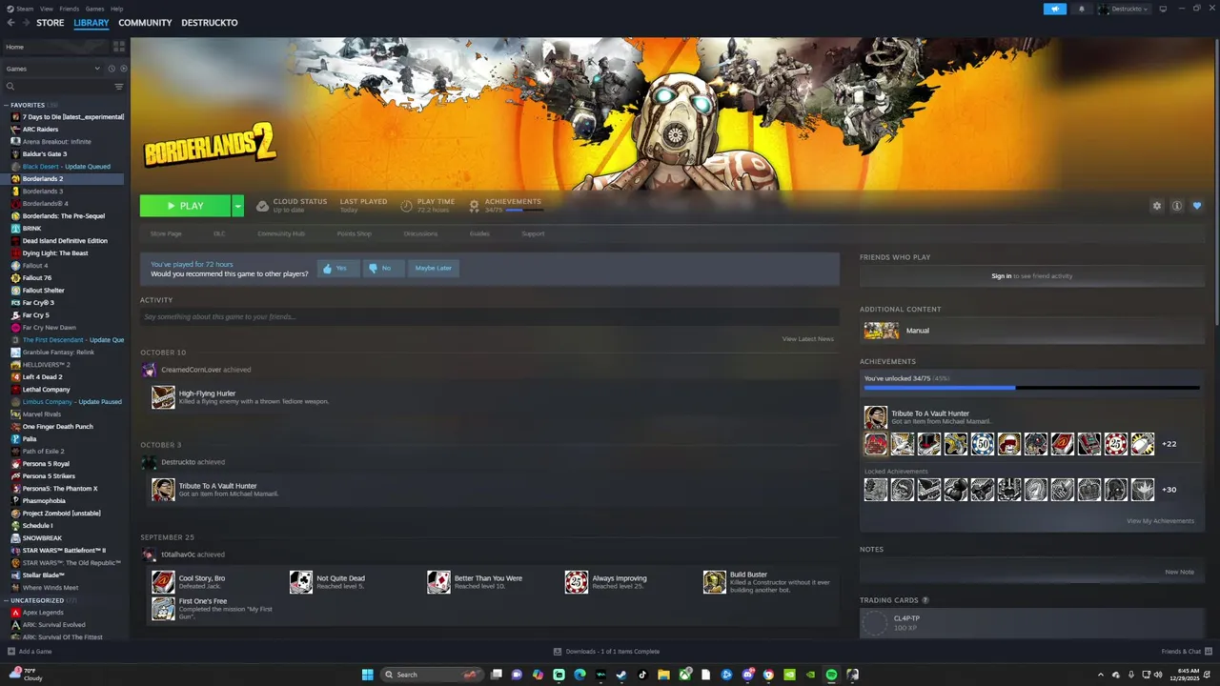Click activity status input box
This screenshot has height=686, width=1220.
489,316
